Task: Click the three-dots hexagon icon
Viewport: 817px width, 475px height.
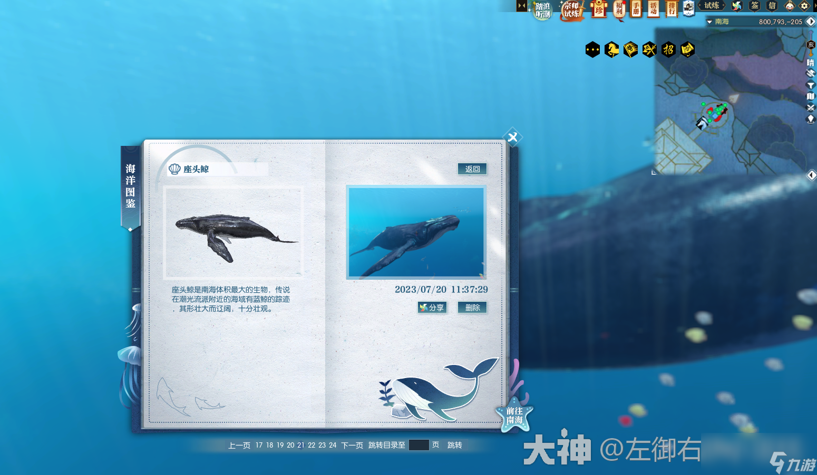Action: point(592,50)
